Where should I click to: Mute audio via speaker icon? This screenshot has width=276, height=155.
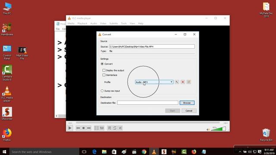point(208,130)
